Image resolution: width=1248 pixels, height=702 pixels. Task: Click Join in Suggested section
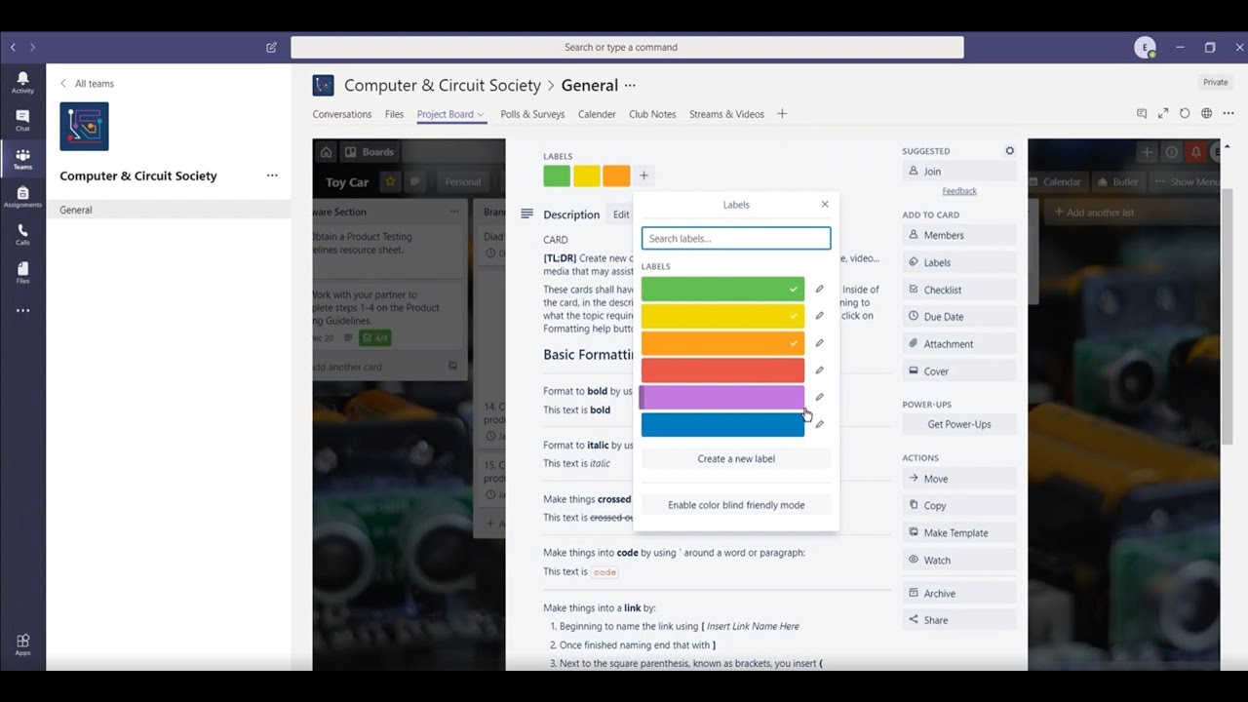(x=959, y=172)
